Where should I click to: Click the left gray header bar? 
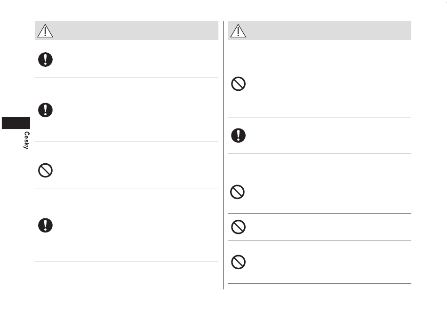pyautogui.click(x=127, y=31)
